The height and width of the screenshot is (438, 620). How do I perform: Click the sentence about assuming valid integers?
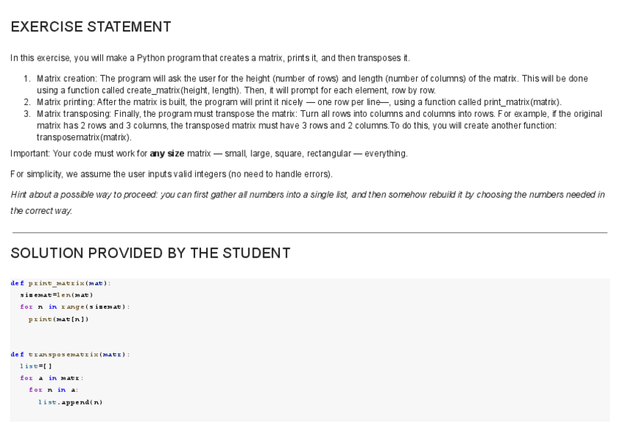click(x=171, y=174)
